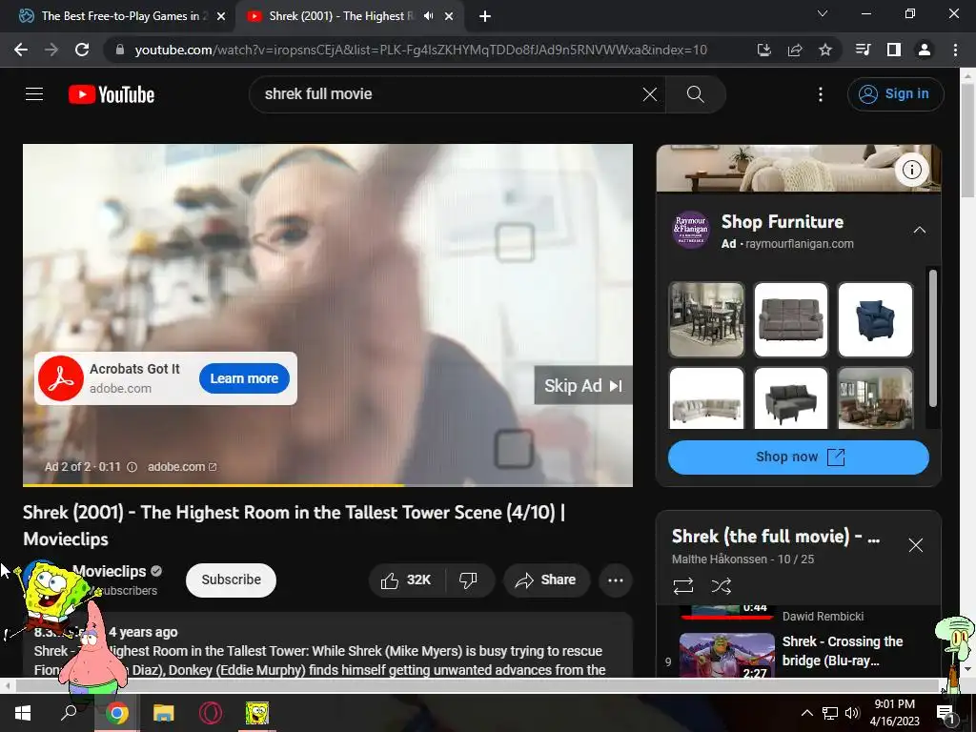Image resolution: width=976 pixels, height=732 pixels.
Task: Install app icon in address bar
Action: (x=764, y=50)
